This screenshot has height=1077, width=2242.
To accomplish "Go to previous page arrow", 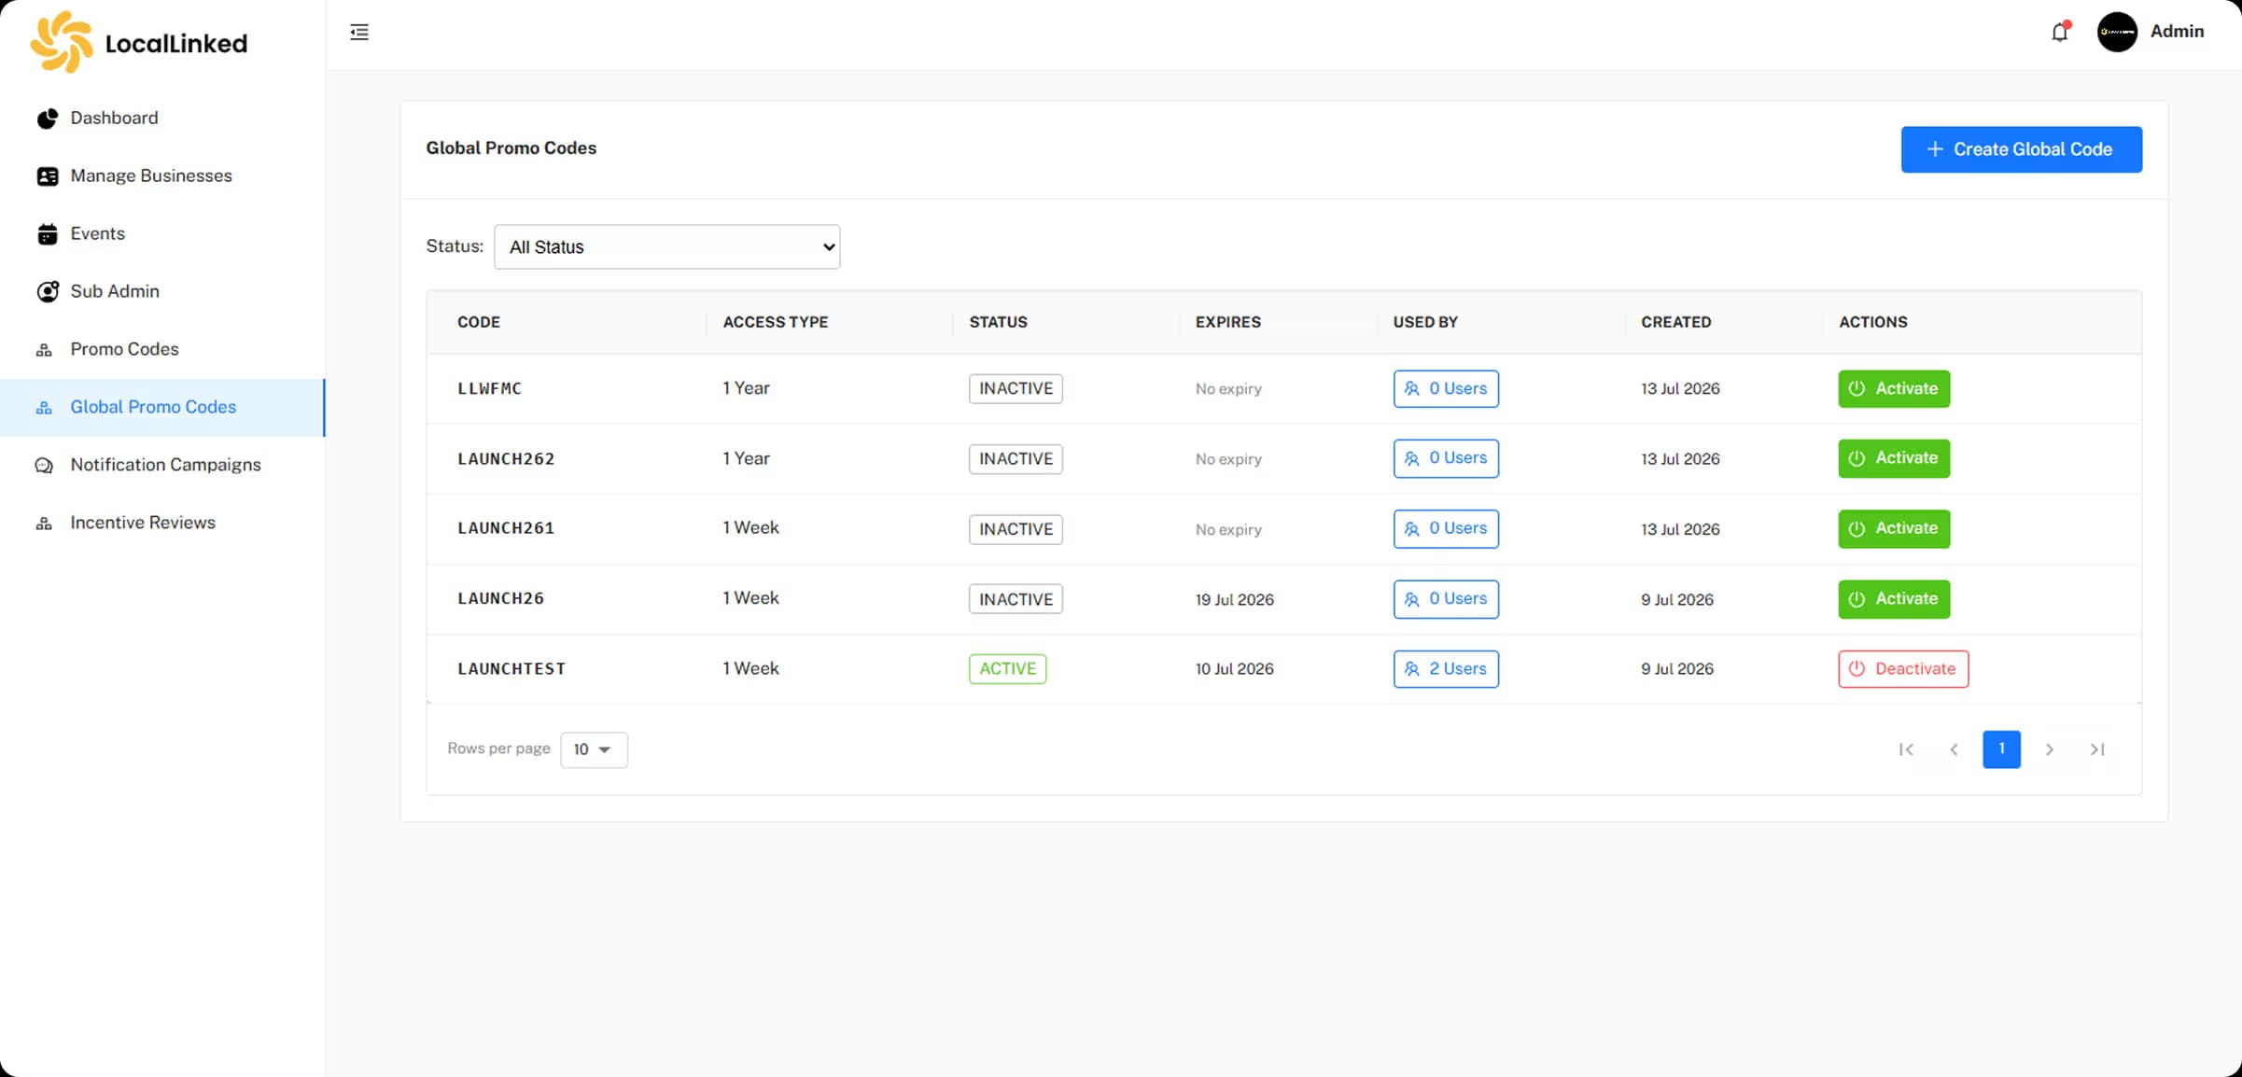I will [x=1954, y=749].
